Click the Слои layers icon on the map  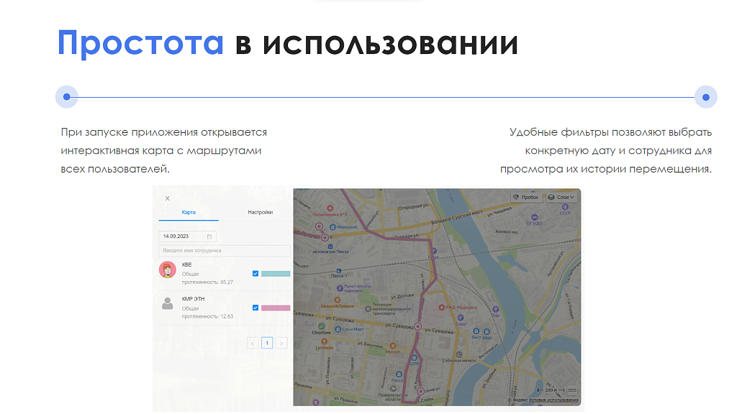(x=551, y=197)
